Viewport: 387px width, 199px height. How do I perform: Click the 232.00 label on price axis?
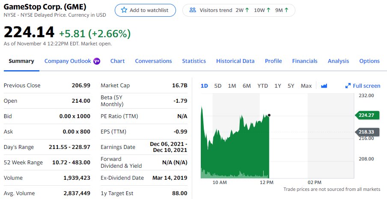[x=366, y=95]
